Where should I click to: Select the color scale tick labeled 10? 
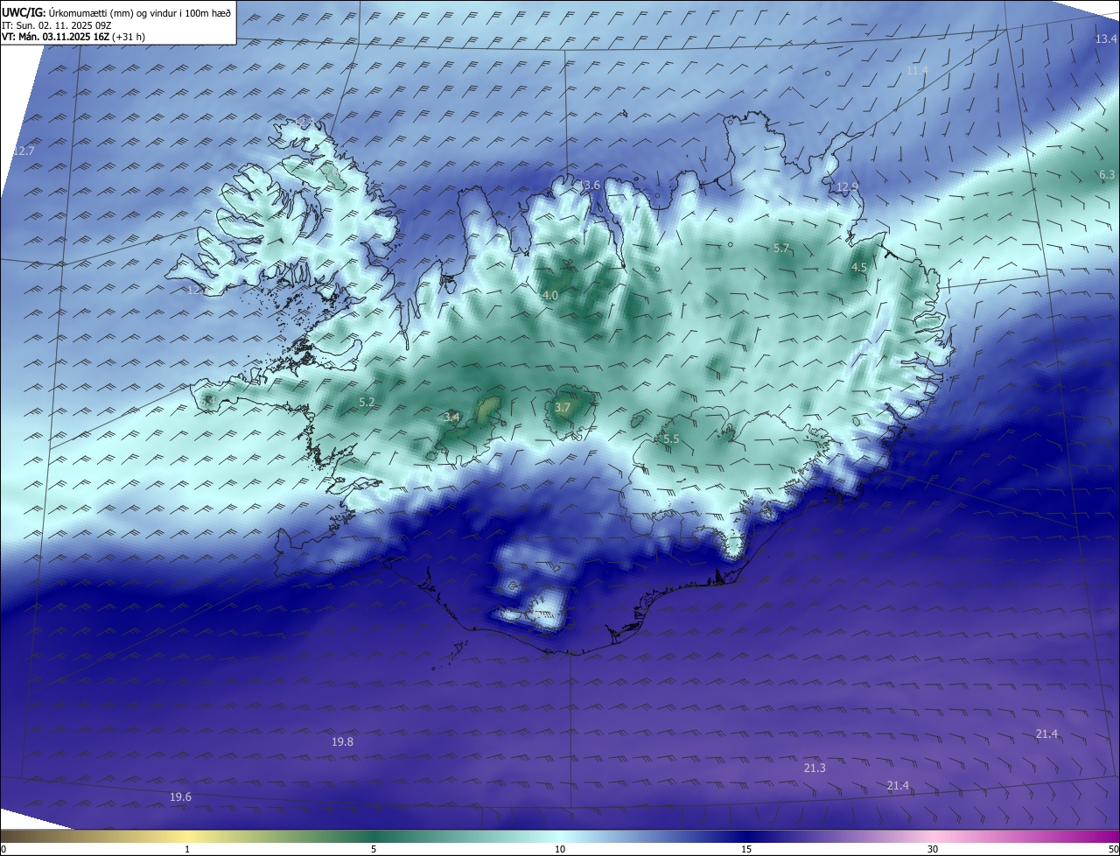pos(560,850)
